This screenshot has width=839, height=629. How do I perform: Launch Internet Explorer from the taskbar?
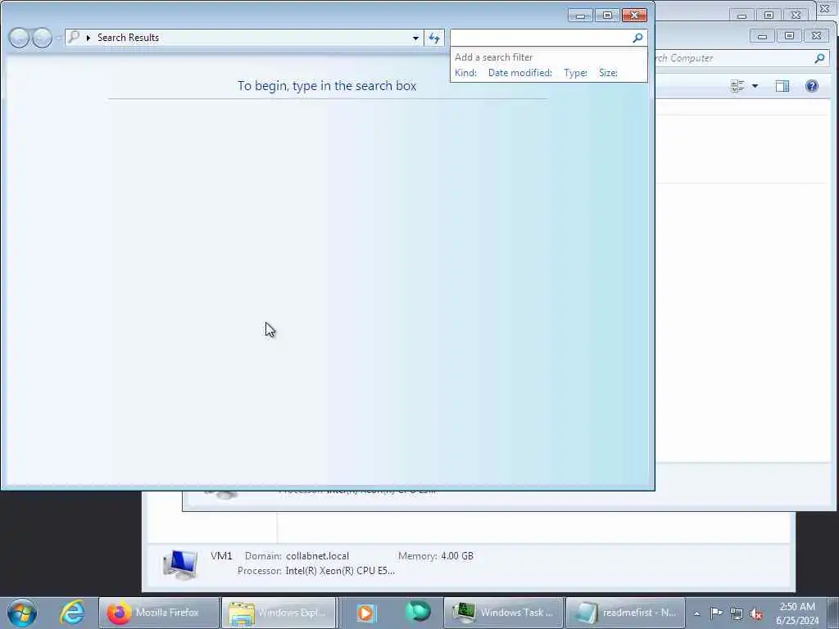(x=72, y=613)
